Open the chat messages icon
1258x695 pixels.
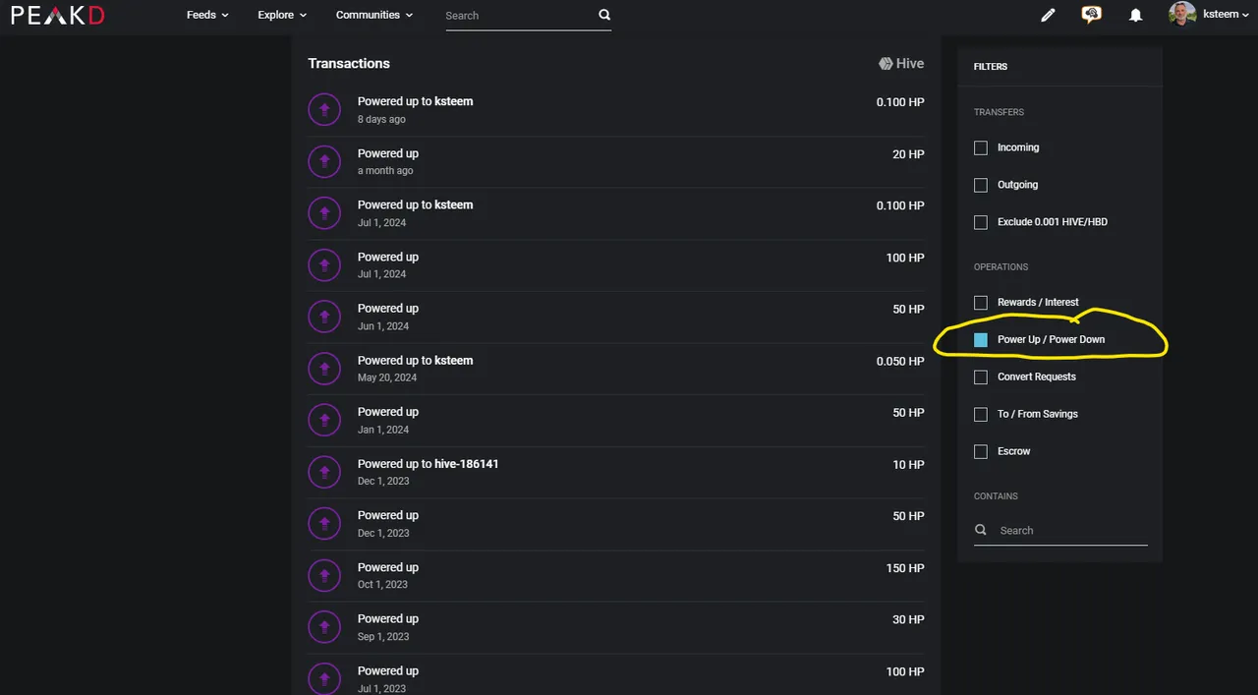click(1091, 15)
